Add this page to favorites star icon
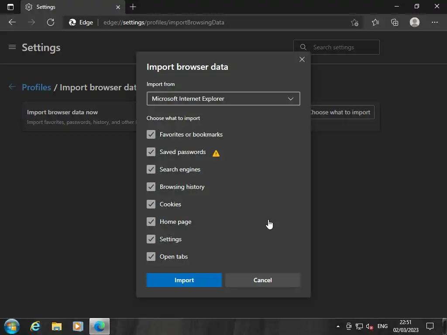This screenshot has height=335, width=447. (354, 23)
